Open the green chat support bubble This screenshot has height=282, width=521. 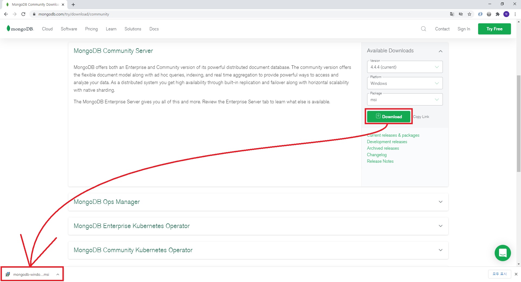503,253
